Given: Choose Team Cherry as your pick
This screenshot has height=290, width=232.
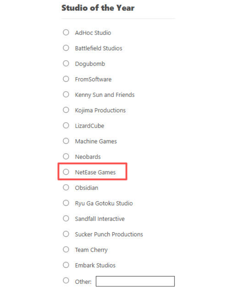Looking at the screenshot, I should [x=66, y=250].
